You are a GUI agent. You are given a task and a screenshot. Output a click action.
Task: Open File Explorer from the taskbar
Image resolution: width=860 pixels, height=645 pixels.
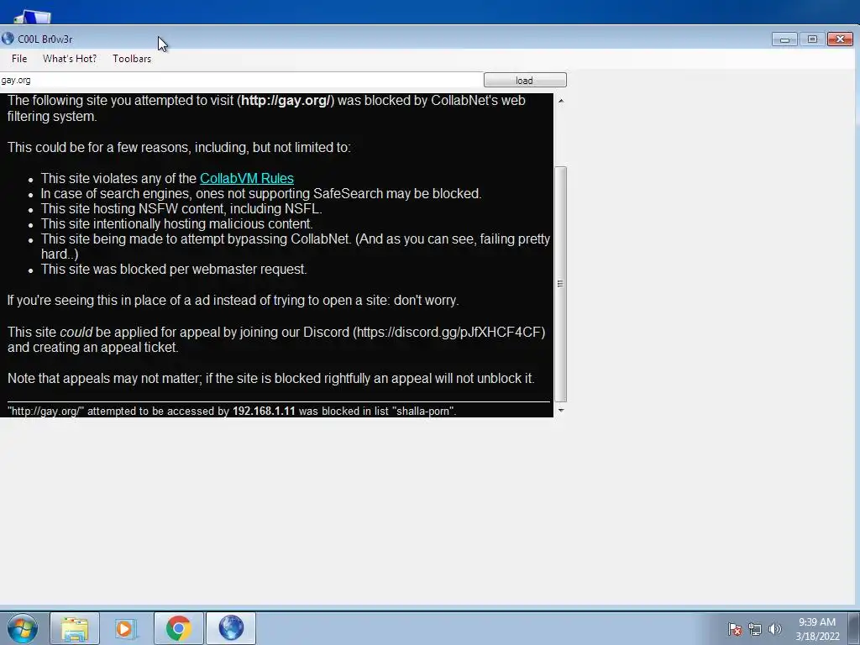(75, 628)
